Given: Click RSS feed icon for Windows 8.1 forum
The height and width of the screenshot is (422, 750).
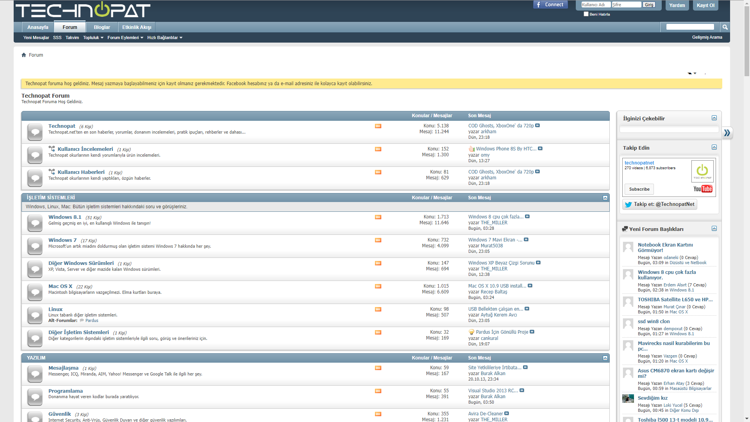Looking at the screenshot, I should (x=378, y=217).
